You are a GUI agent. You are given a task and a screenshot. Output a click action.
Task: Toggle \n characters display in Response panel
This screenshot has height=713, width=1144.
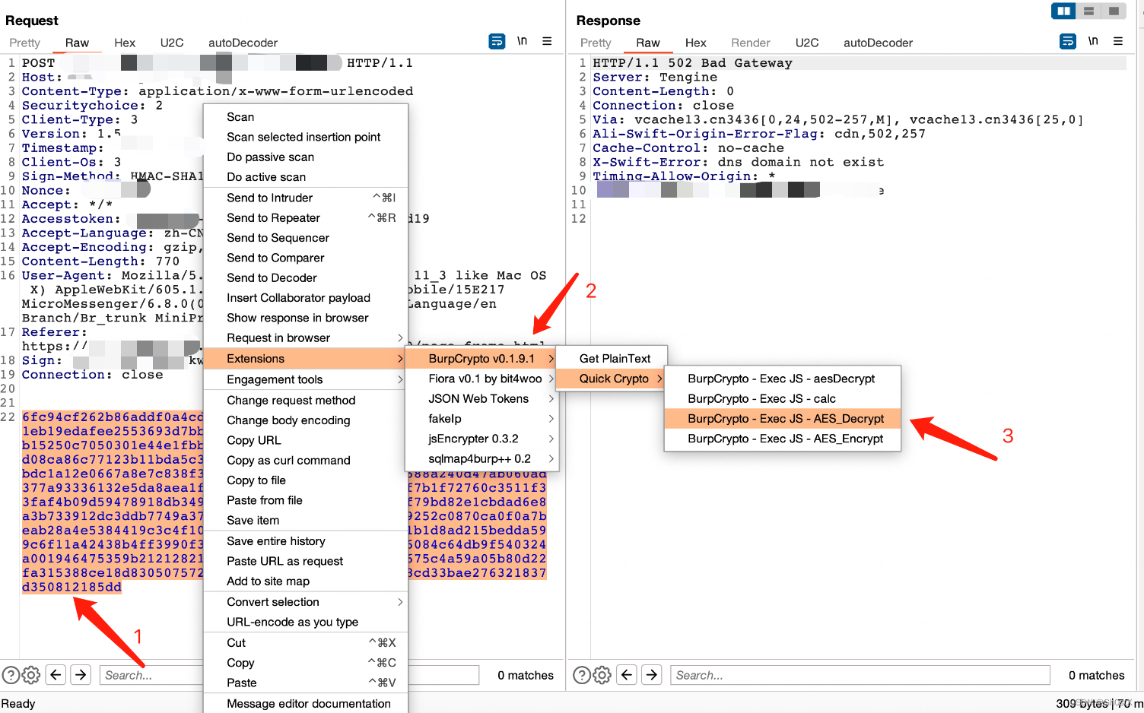click(x=1093, y=41)
